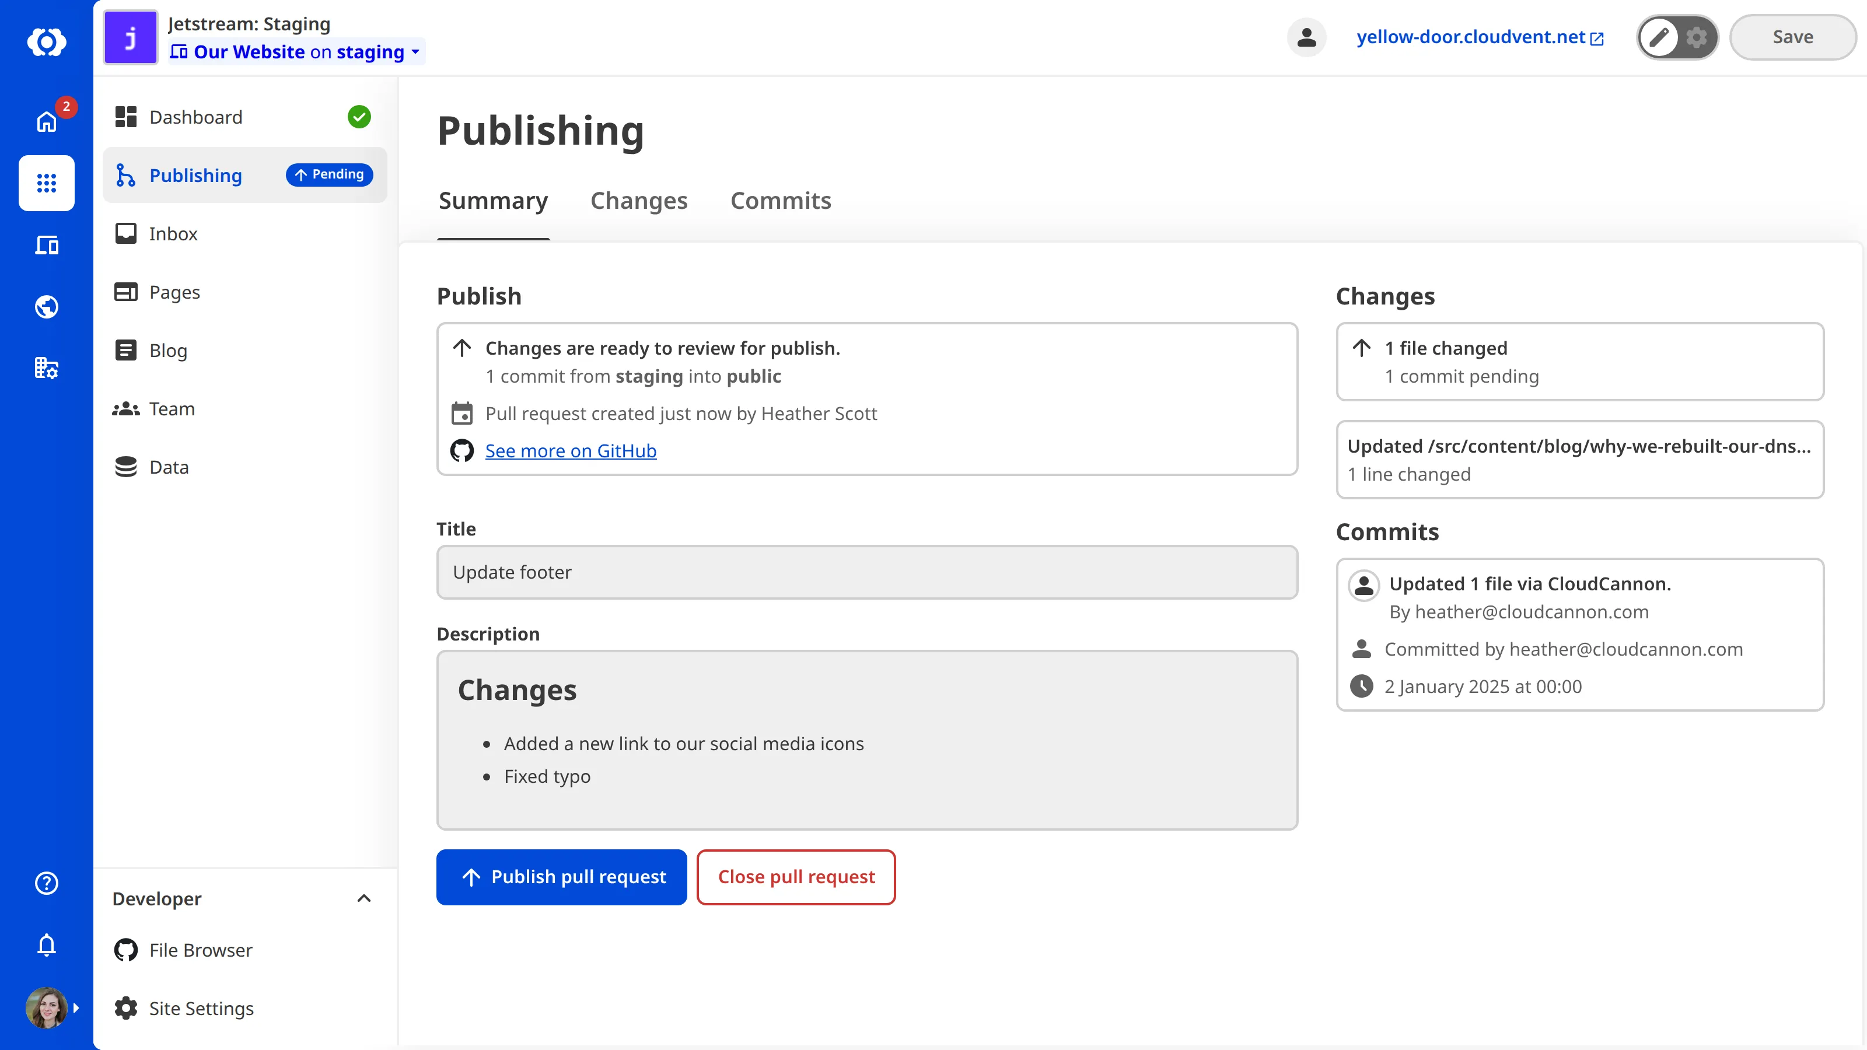Open the organization settings building icon
This screenshot has width=1867, height=1050.
coord(47,368)
